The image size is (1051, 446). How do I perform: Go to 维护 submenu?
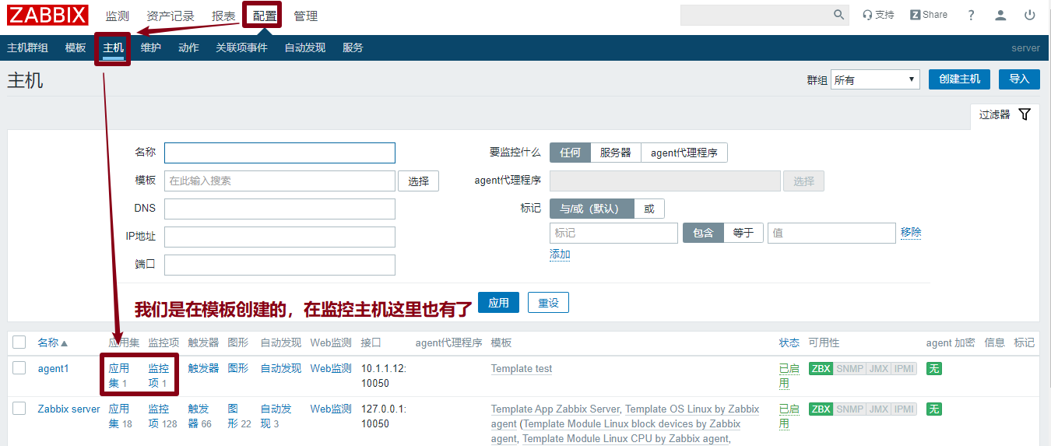[151, 47]
